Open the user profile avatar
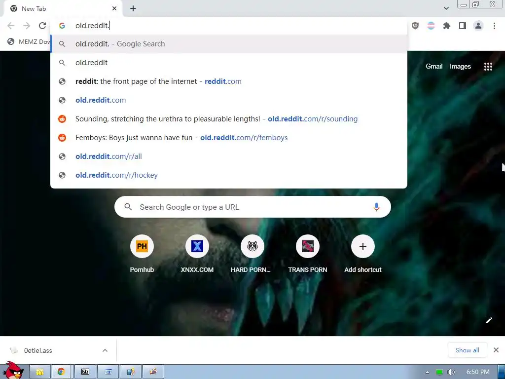 coord(478,26)
